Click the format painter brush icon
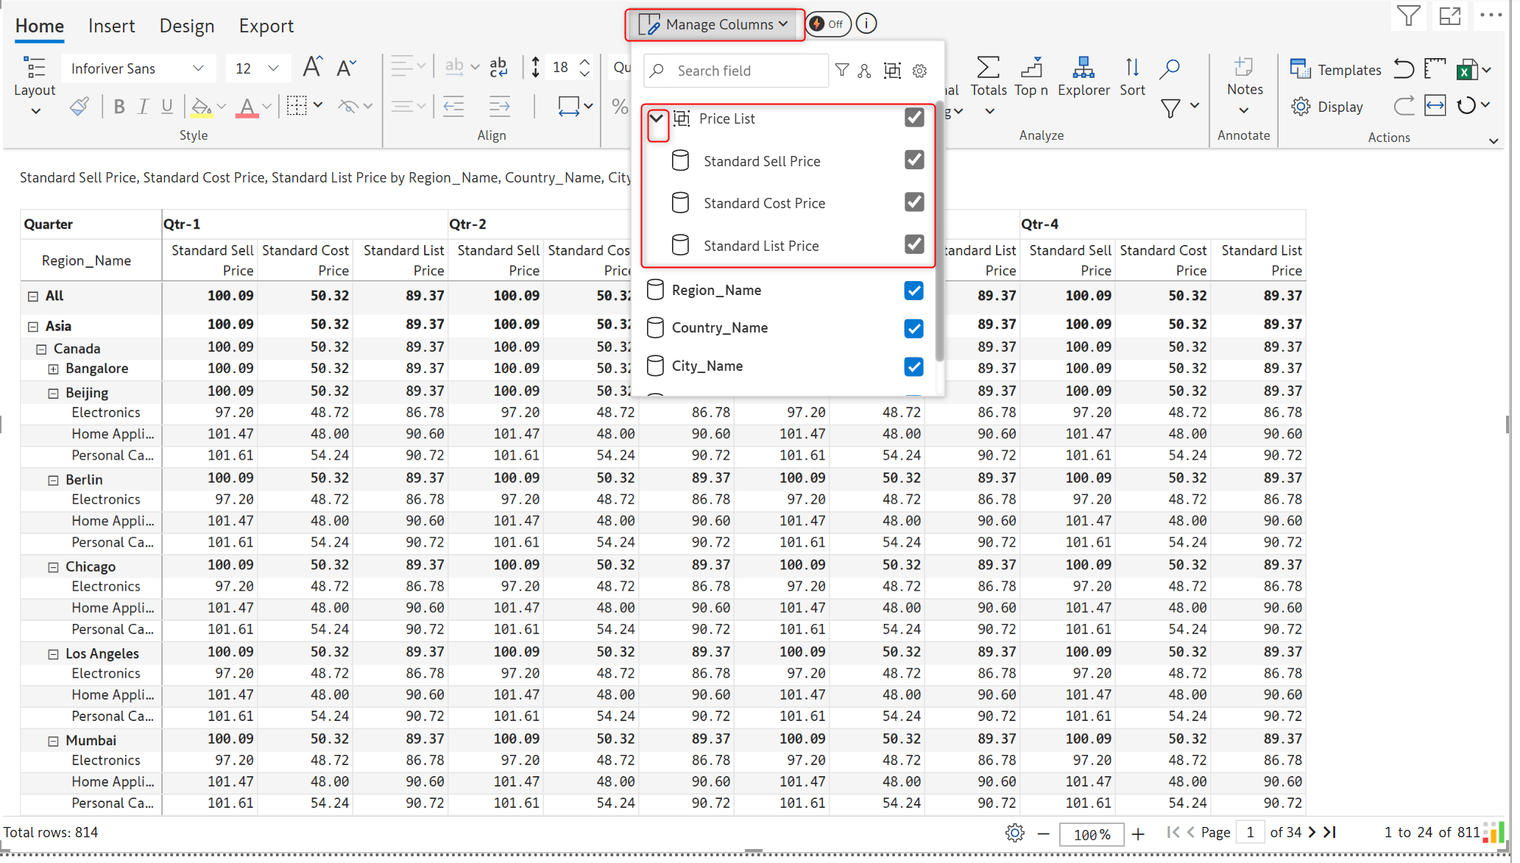Image resolution: width=1520 pixels, height=863 pixels. click(x=79, y=107)
